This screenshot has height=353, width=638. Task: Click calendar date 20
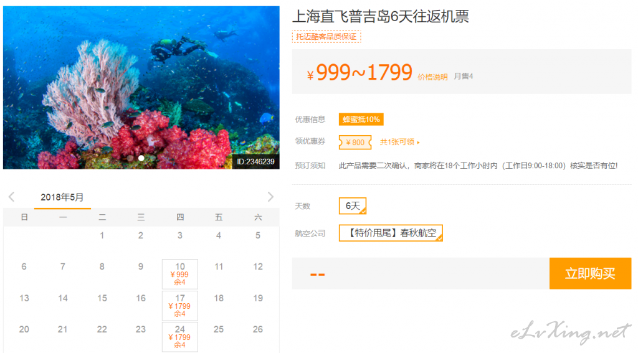24,329
